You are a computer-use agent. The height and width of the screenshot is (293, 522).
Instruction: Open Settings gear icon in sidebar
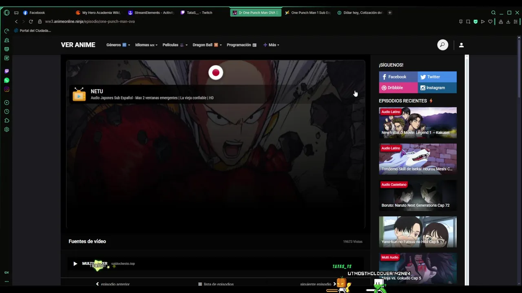tap(7, 129)
